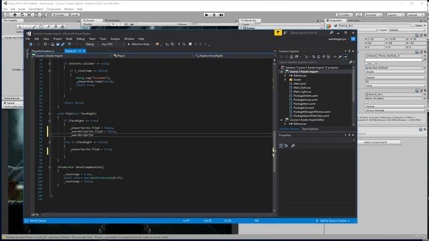Click Solution Explorer Properties wrench icon
This screenshot has height=241, width=429.
click(x=340, y=57)
